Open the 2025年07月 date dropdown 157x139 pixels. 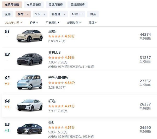(x=13, y=23)
